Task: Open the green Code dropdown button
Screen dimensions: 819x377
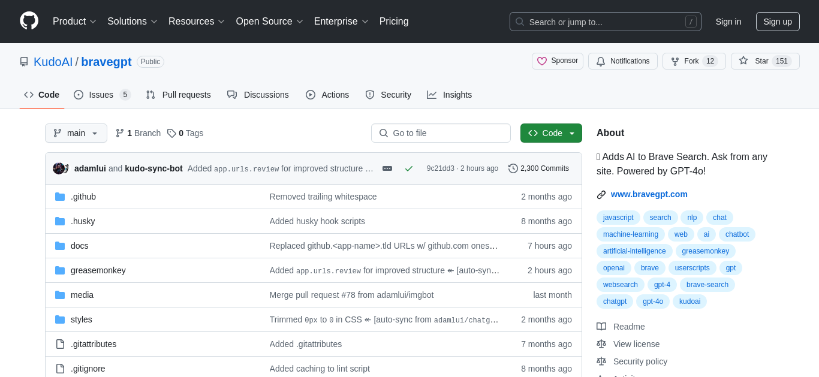Action: [x=551, y=133]
